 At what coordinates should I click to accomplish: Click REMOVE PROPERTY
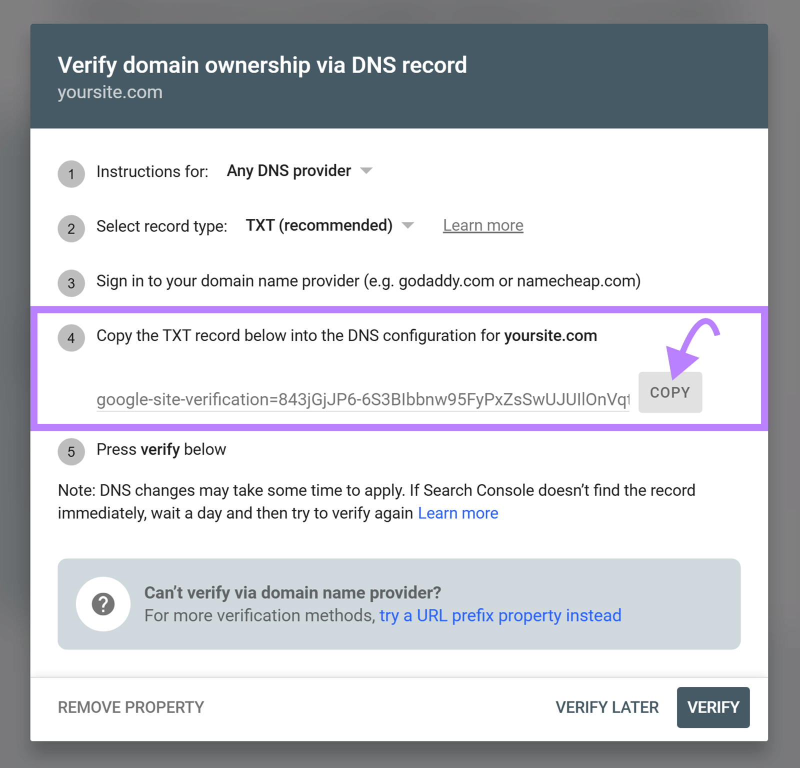point(130,707)
